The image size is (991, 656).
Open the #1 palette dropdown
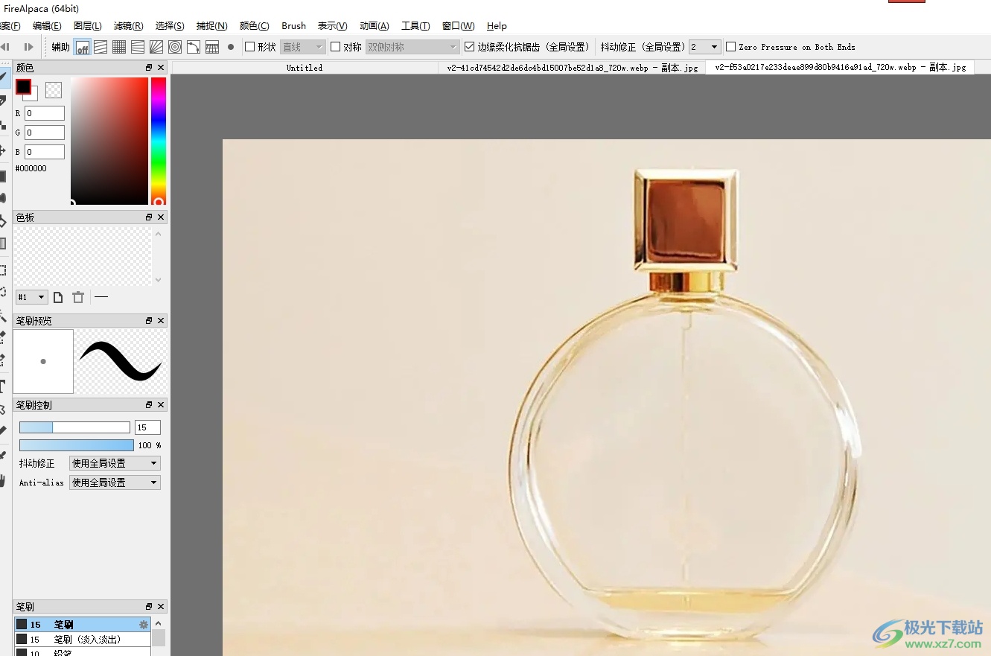tap(31, 297)
